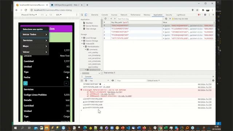Open the console settings gear icon
Viewport: 233px width, 131px height.
click(x=213, y=80)
